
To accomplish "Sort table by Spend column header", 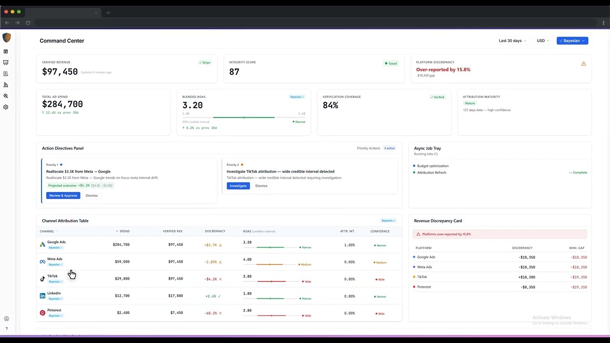I will pyautogui.click(x=122, y=232).
